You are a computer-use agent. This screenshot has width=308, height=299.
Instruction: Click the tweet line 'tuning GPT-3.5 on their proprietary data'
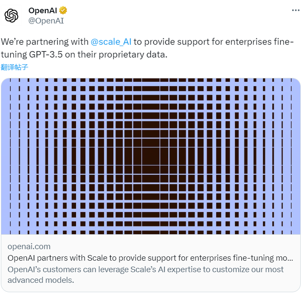click(x=84, y=55)
